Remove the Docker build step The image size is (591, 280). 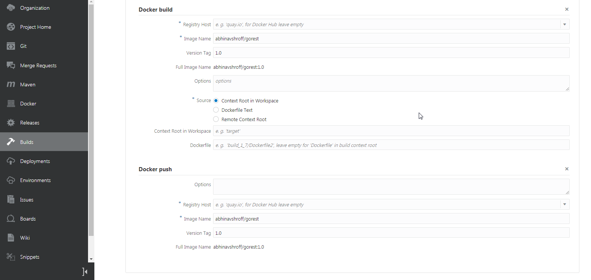point(567,9)
